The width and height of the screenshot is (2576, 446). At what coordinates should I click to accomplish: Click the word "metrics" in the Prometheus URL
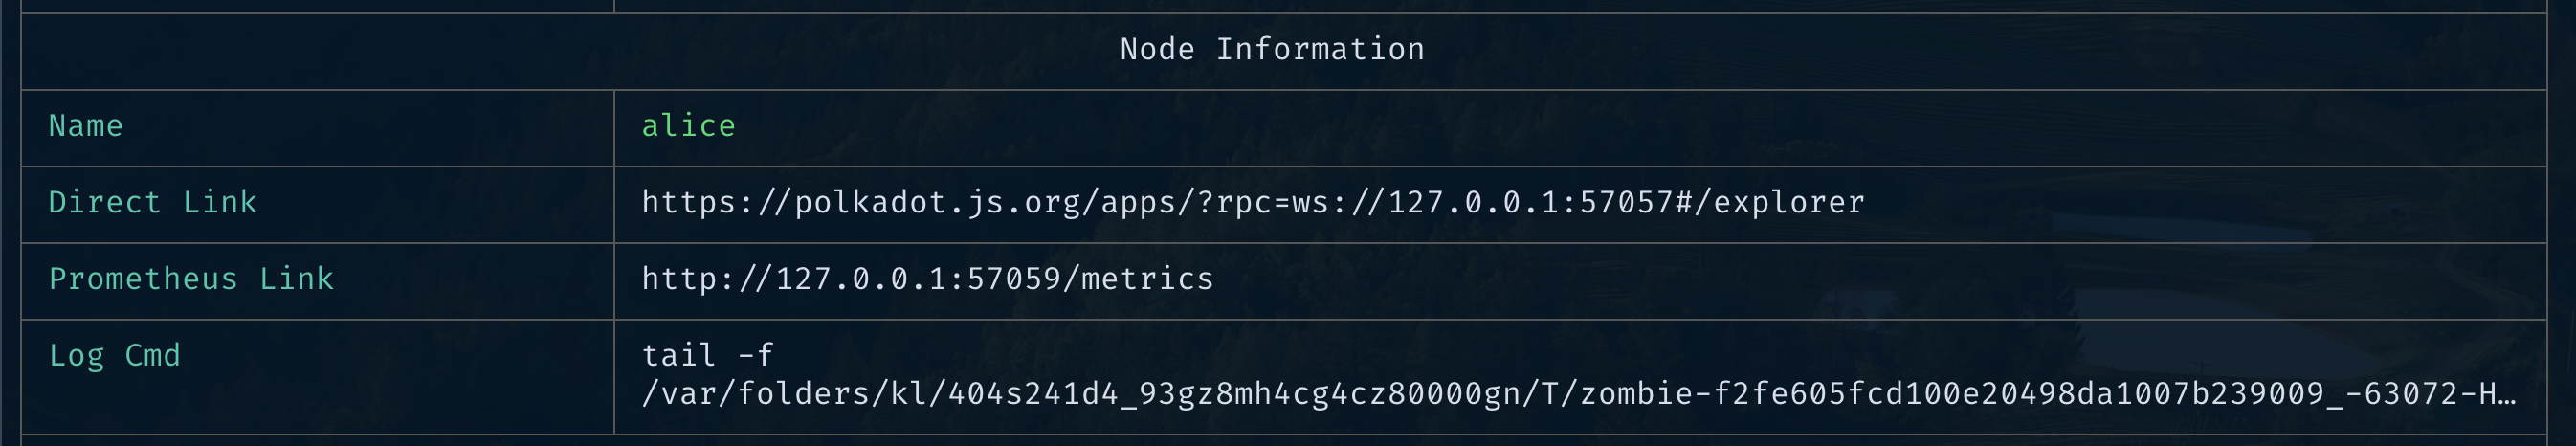point(1147,279)
